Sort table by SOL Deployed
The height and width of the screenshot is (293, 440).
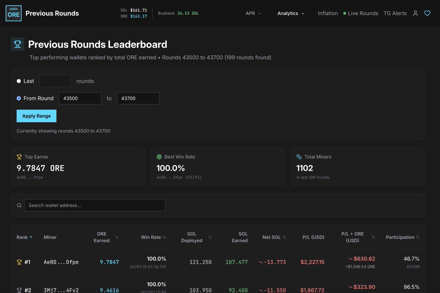[x=210, y=237]
